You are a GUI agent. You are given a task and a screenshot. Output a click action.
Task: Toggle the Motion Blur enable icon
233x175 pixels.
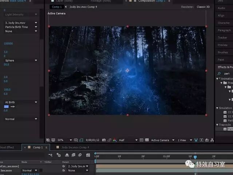click(80, 155)
